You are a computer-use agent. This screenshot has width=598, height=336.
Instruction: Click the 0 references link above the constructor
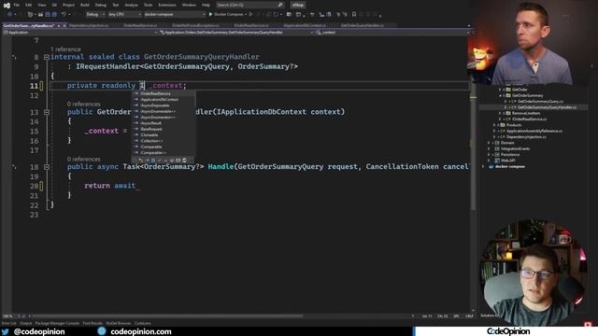point(84,104)
